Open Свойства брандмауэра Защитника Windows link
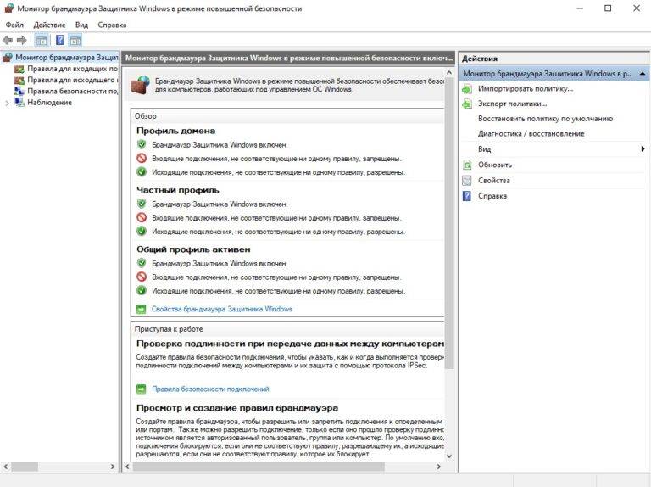Viewport: 651px width, 487px height. coord(222,309)
